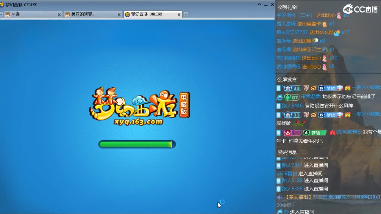Click the pink level 53 badge
Screen dimensions: 381x214
[x=292, y=133]
